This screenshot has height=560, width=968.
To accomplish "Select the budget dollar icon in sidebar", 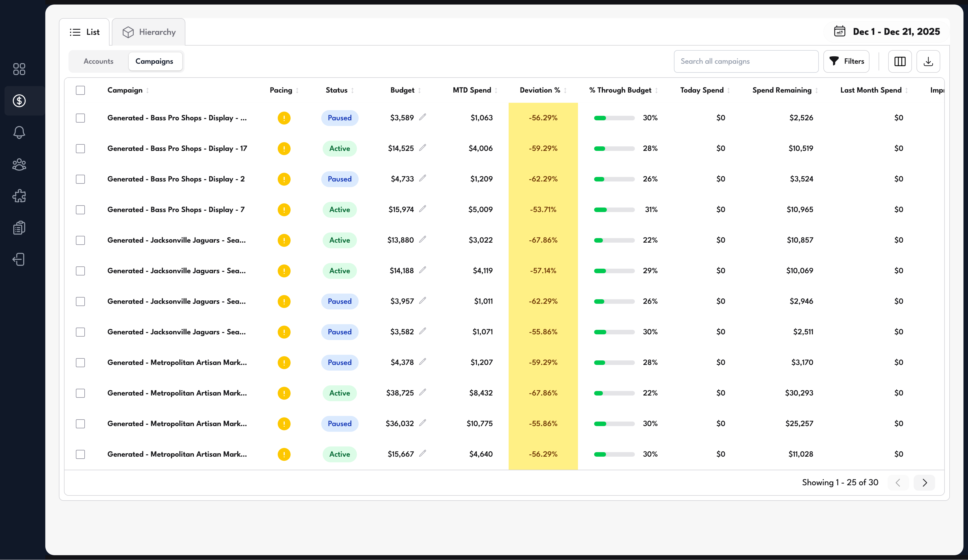I will point(19,101).
